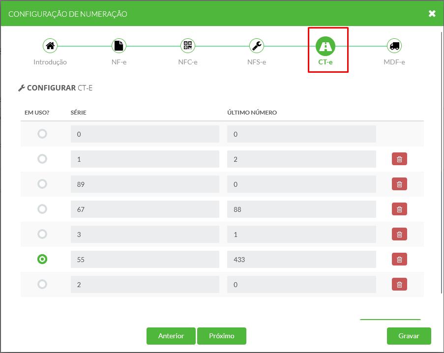The width and height of the screenshot is (444, 353).
Task: Edit the série field containing 1
Action: [145, 159]
